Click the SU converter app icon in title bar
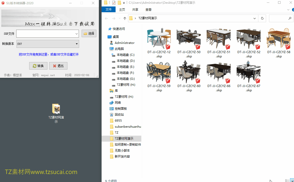The image size is (294, 182). coord(3,3)
